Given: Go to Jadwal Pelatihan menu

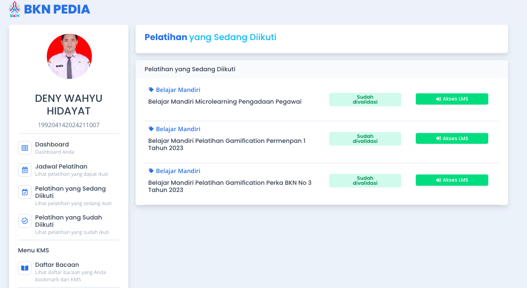Looking at the screenshot, I should pos(61,167).
